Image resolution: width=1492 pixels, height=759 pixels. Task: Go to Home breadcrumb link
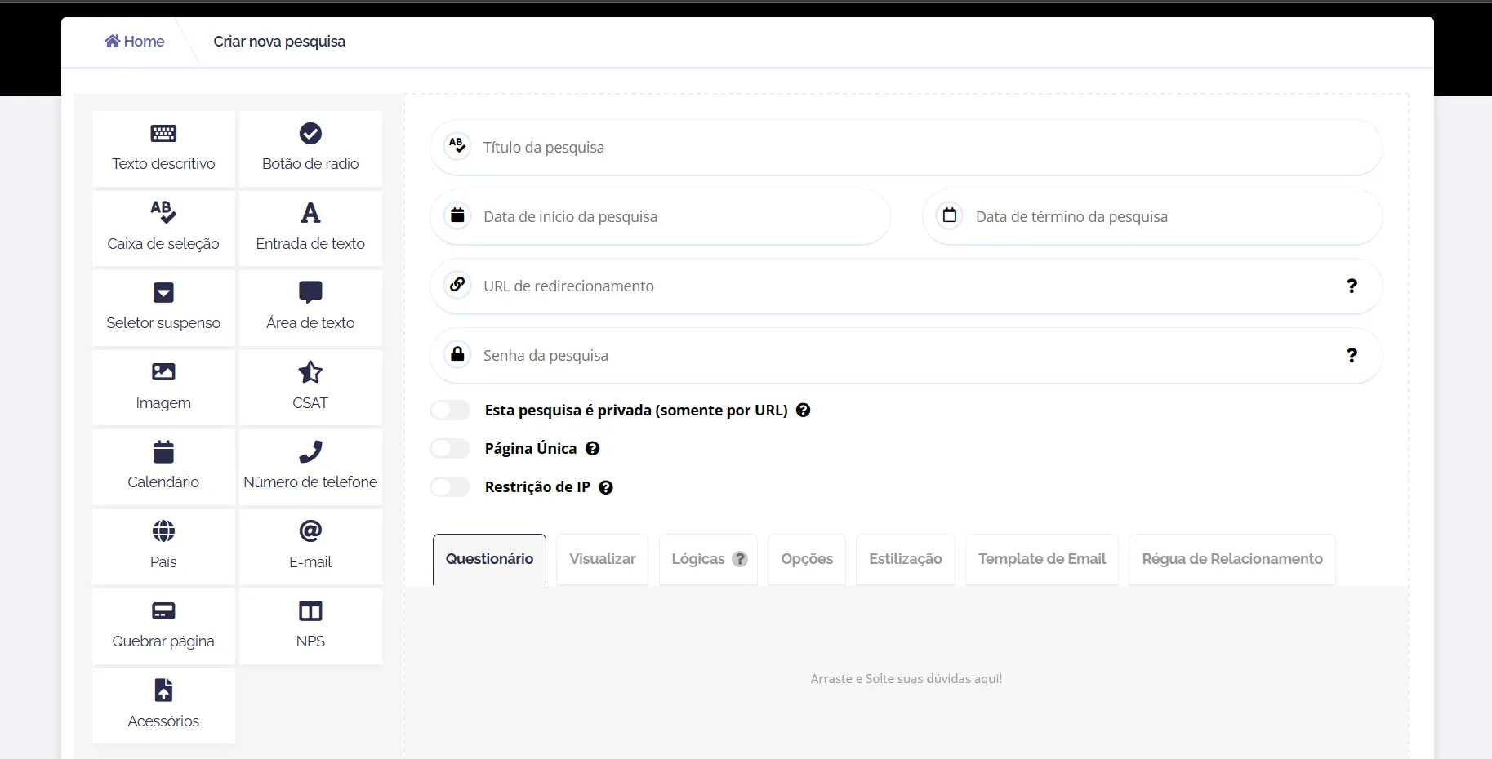135,42
